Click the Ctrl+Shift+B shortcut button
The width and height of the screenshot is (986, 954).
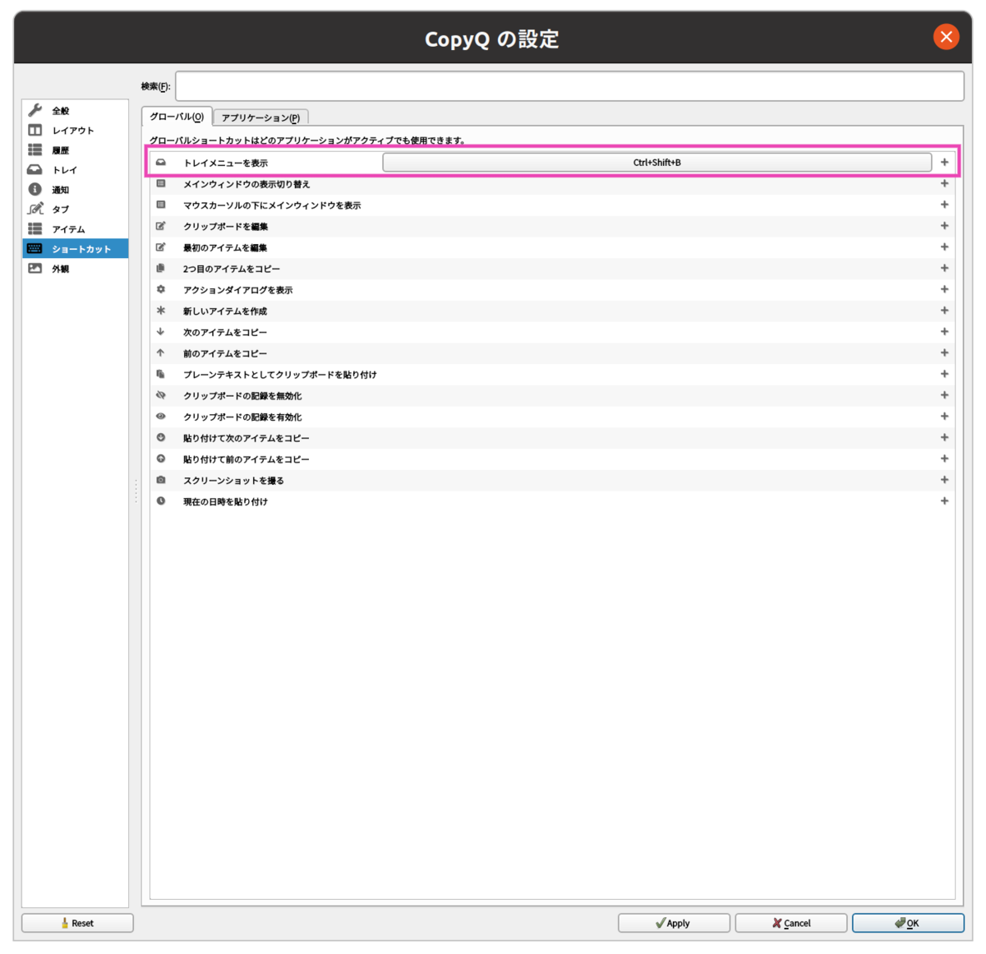click(x=657, y=163)
